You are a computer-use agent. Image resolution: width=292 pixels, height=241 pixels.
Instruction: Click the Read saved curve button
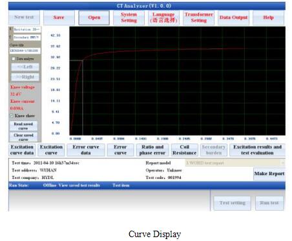tap(23, 126)
